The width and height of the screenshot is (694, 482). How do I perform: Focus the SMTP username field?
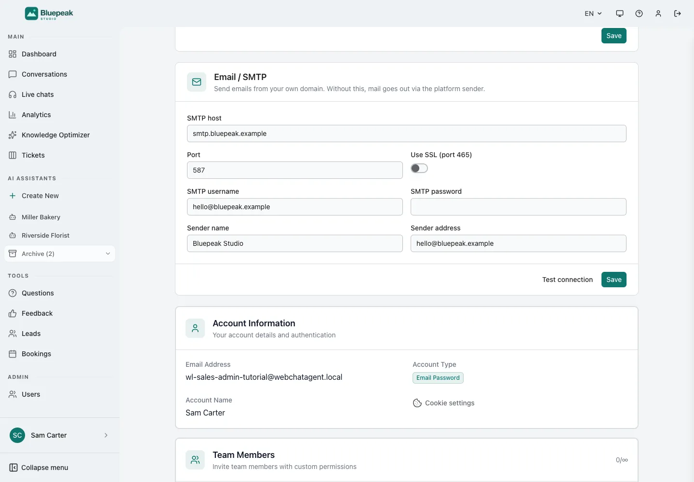295,207
